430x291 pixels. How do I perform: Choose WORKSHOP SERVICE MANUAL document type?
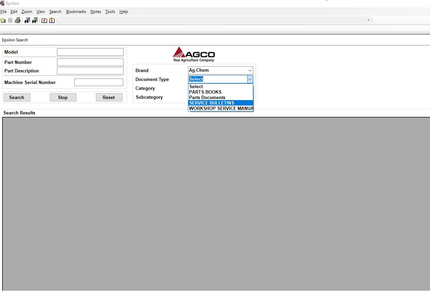[221, 108]
